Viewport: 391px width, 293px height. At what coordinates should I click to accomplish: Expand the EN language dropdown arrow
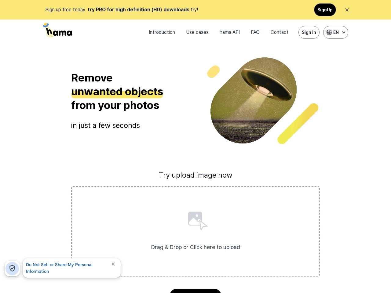pyautogui.click(x=344, y=32)
